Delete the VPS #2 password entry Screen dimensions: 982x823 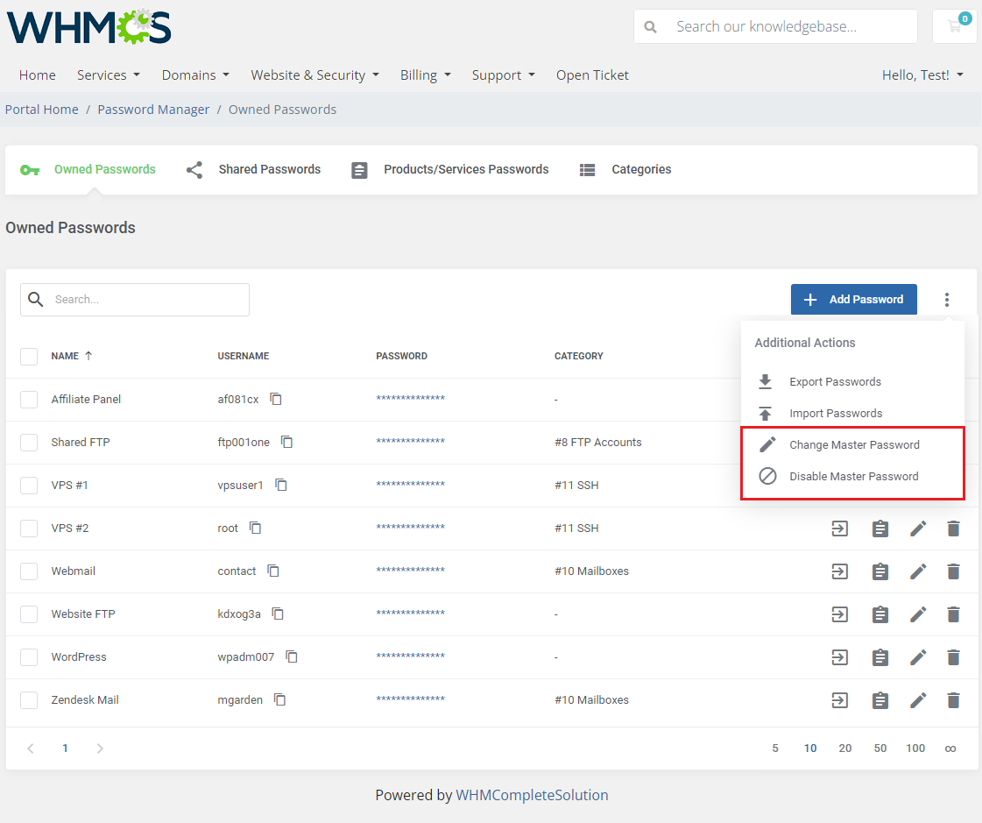(x=953, y=529)
